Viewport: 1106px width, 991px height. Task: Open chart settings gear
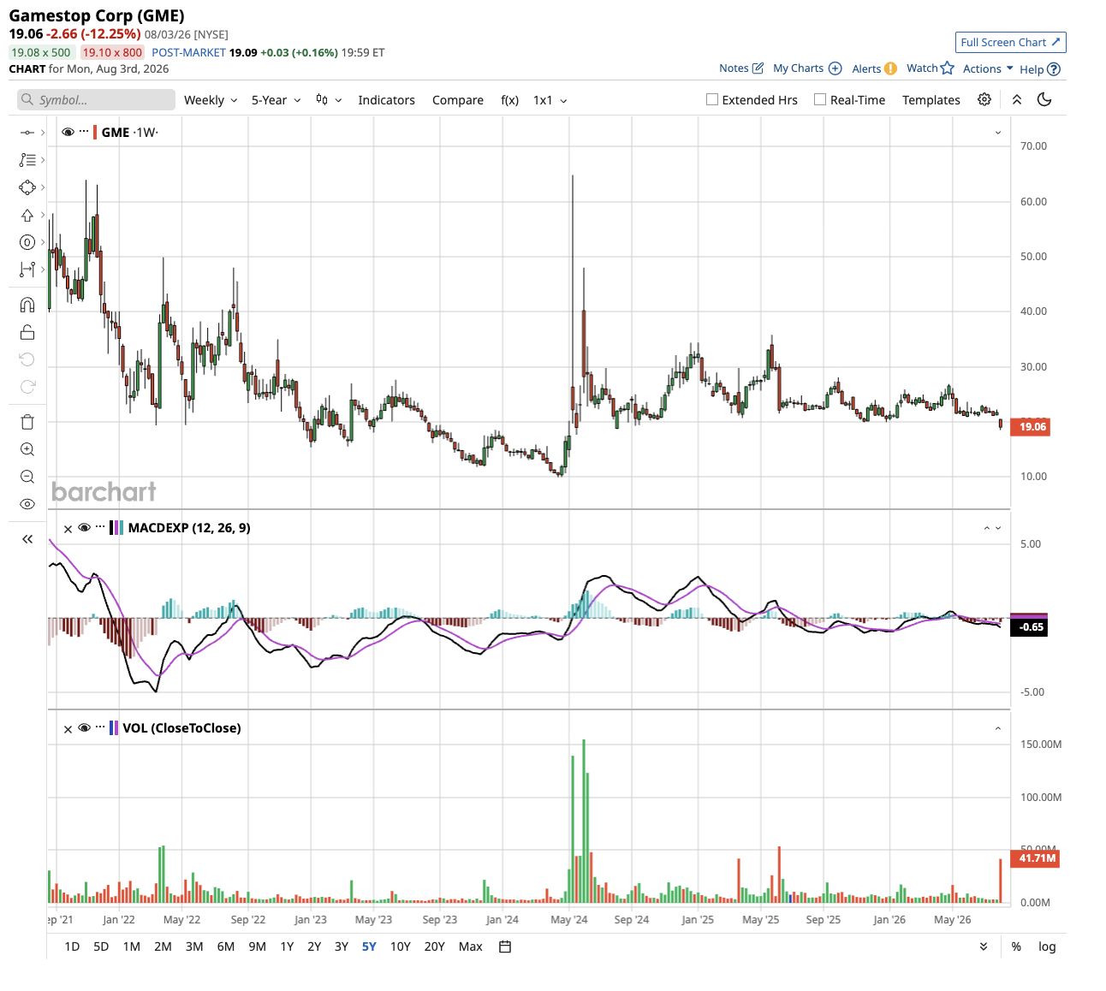[984, 100]
